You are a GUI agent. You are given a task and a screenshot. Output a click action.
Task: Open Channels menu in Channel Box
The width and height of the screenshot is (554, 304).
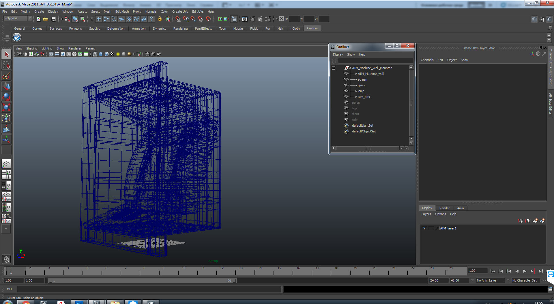tap(427, 60)
